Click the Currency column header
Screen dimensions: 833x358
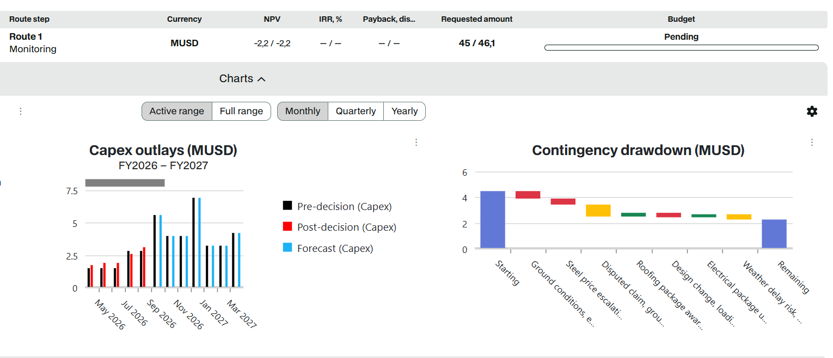[184, 19]
